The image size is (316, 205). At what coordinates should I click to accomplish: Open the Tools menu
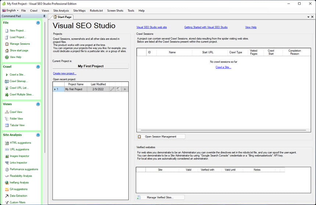tap(131, 11)
